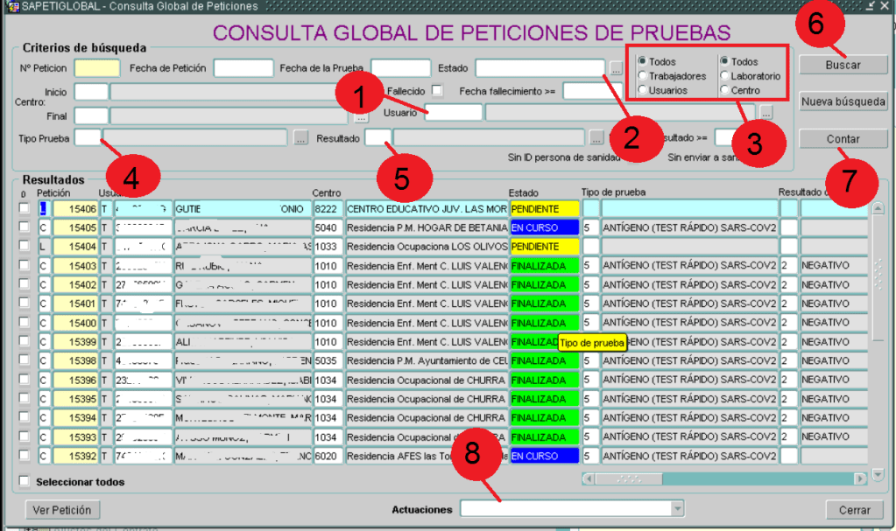Open the Tipo Prueba lookup ellipsis button

[x=300, y=137]
